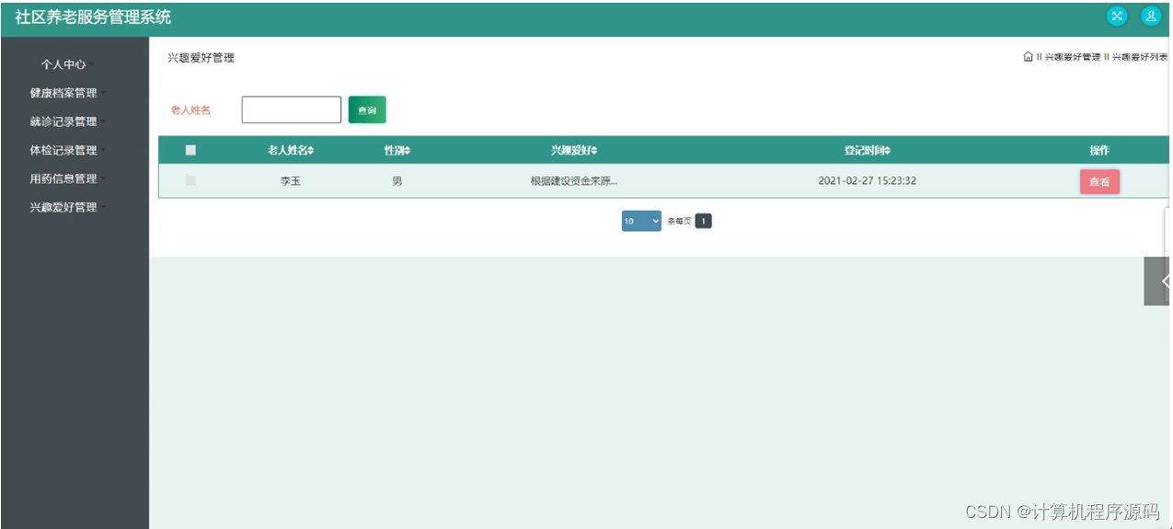Click 兴趣爱好列表 breadcrumb link
1173x529 pixels.
tap(1140, 57)
